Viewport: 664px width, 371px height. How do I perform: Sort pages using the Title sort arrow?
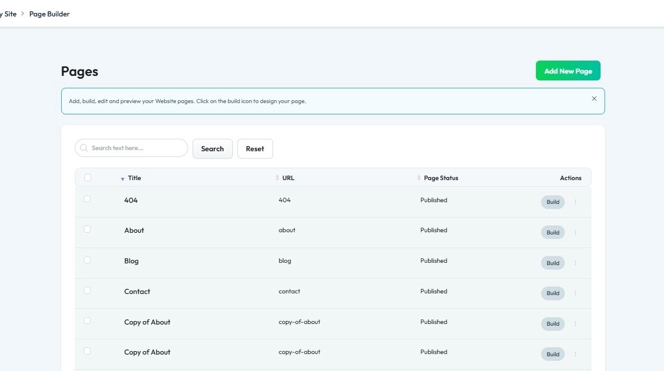pos(122,179)
